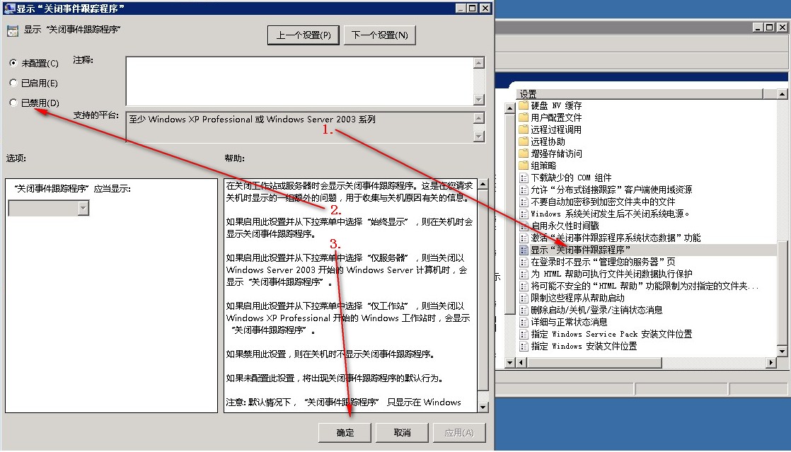Click the settings list horizontal scroll-left arrow

click(x=521, y=362)
